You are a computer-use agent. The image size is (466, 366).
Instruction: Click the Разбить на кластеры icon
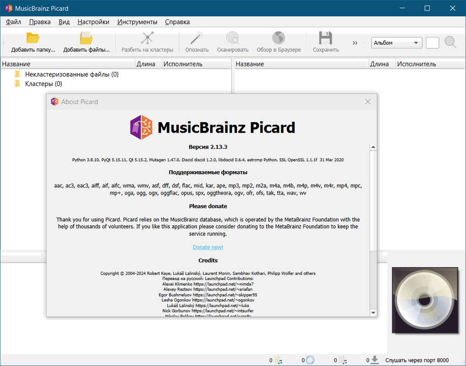[147, 38]
